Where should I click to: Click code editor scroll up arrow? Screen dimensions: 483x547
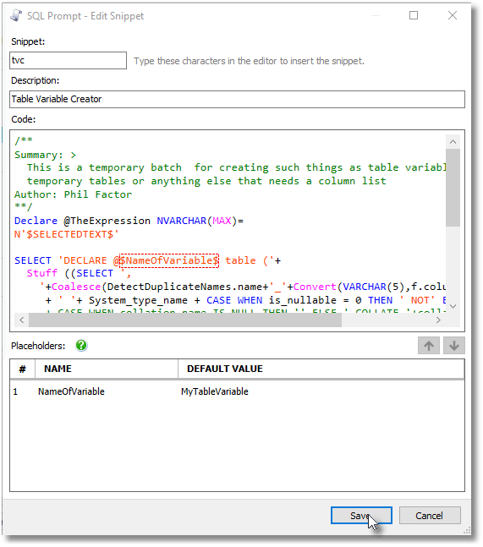point(453,142)
